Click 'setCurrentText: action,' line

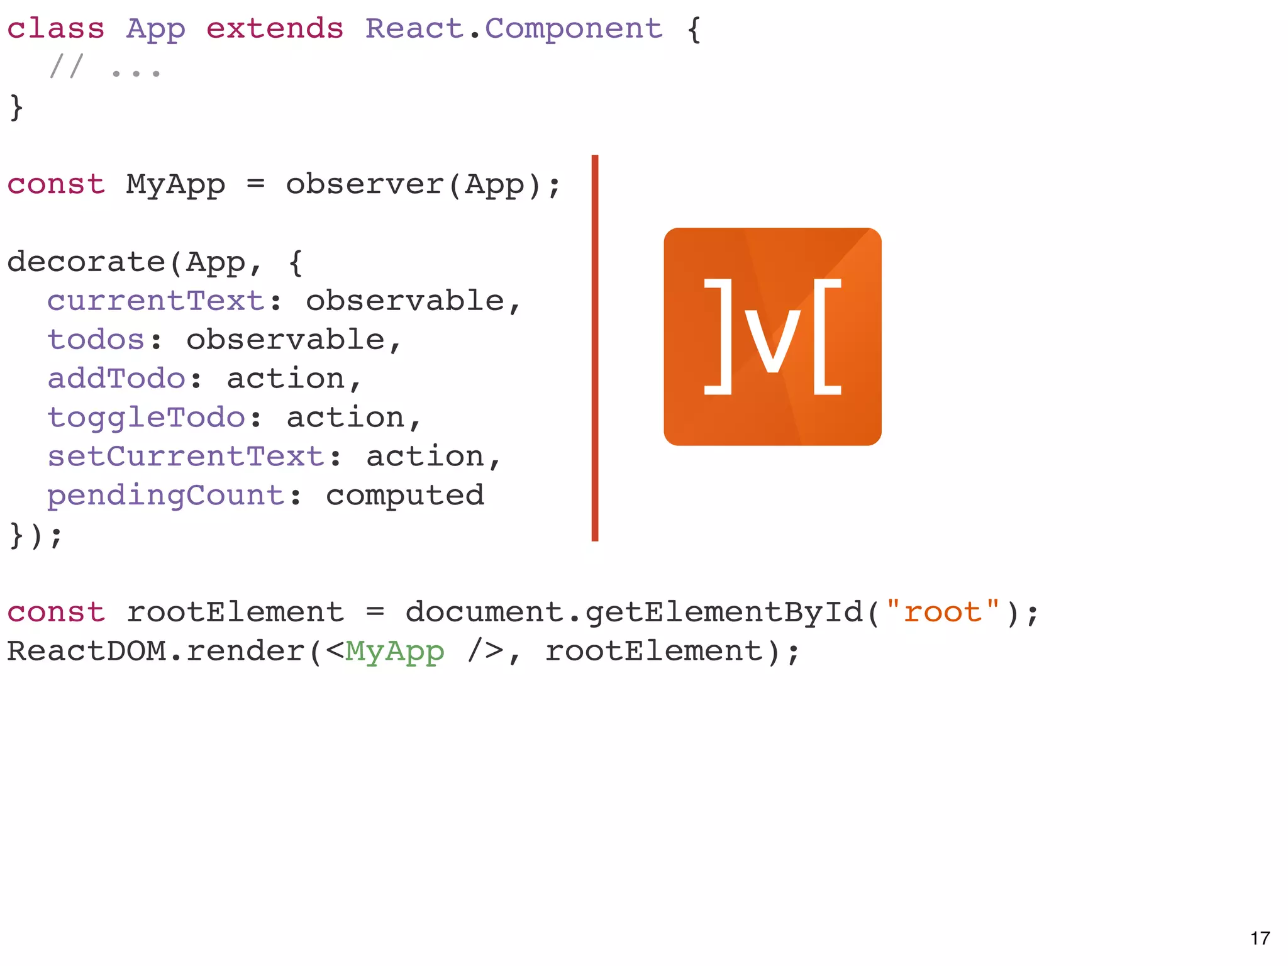tap(275, 457)
